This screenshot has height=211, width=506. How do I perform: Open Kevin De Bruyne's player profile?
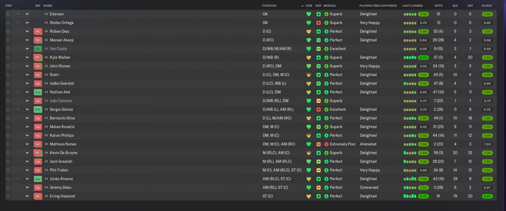coord(64,153)
